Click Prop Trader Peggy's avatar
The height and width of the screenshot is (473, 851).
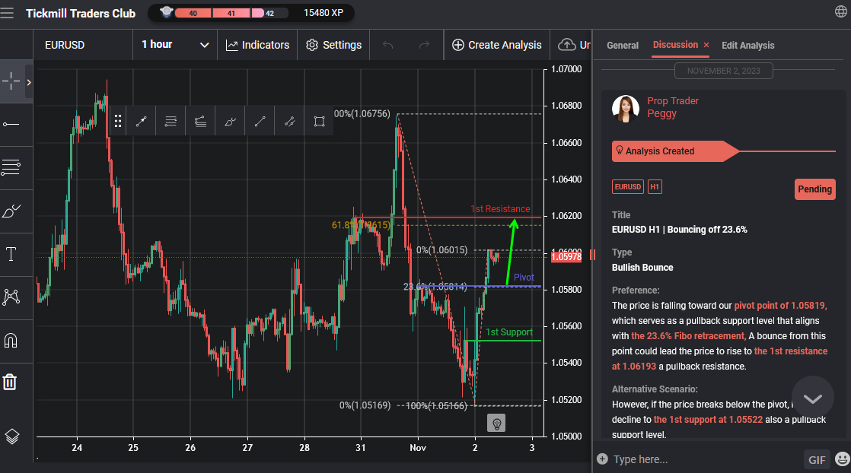[x=625, y=108]
